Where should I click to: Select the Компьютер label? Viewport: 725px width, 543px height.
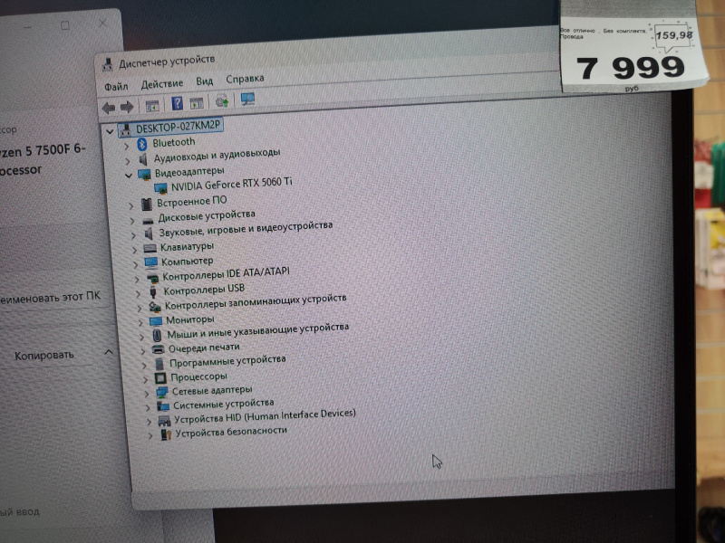click(x=187, y=262)
